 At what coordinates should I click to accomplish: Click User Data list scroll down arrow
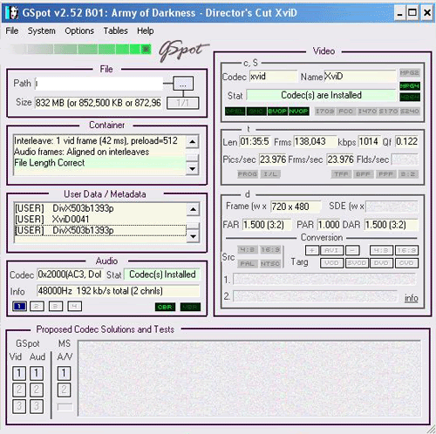(194, 236)
